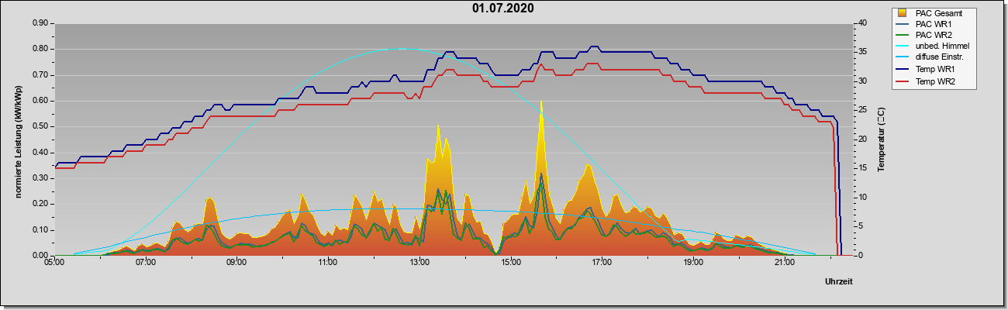Click the 07:00 time axis label
The image size is (1008, 310).
[146, 263]
